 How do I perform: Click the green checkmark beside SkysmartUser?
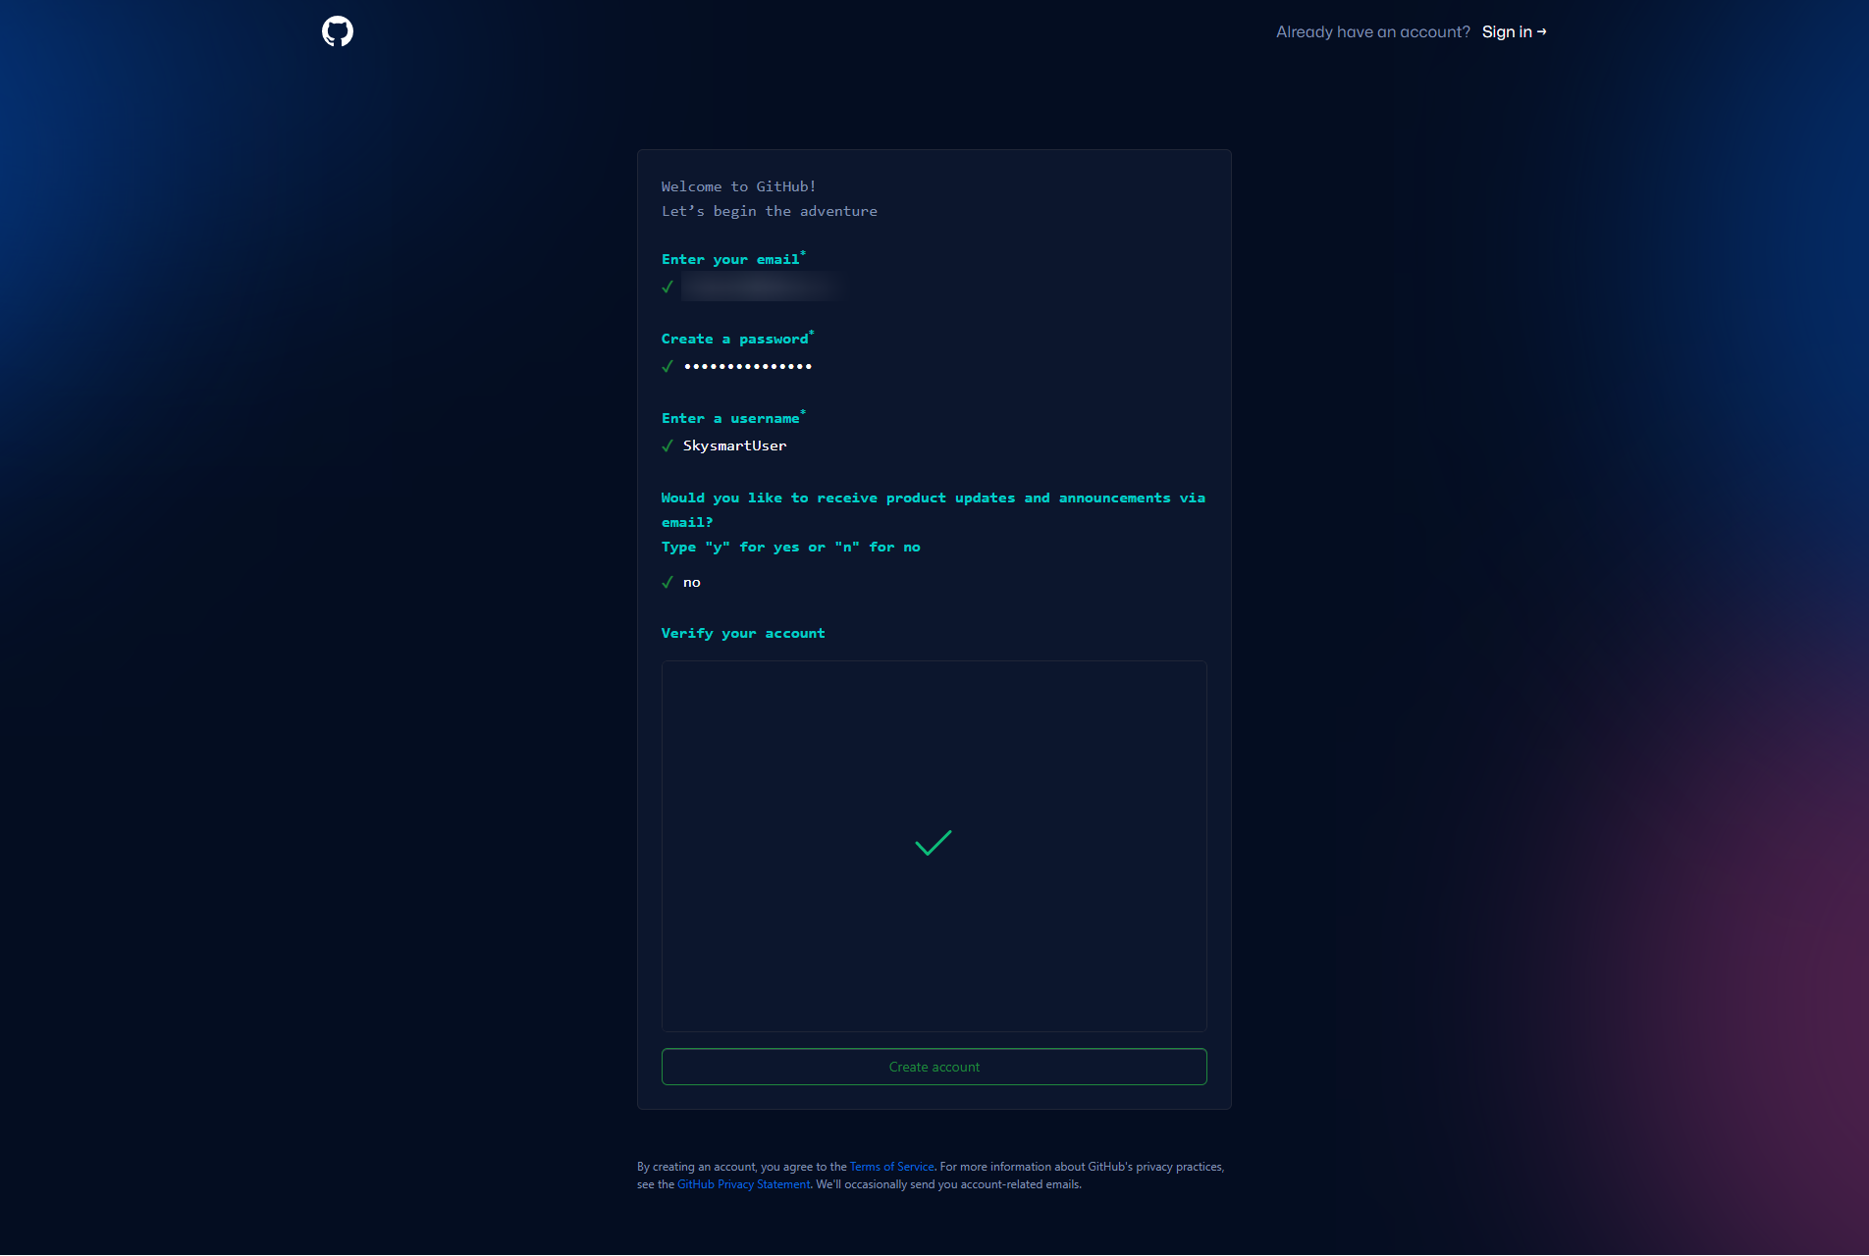coord(667,445)
